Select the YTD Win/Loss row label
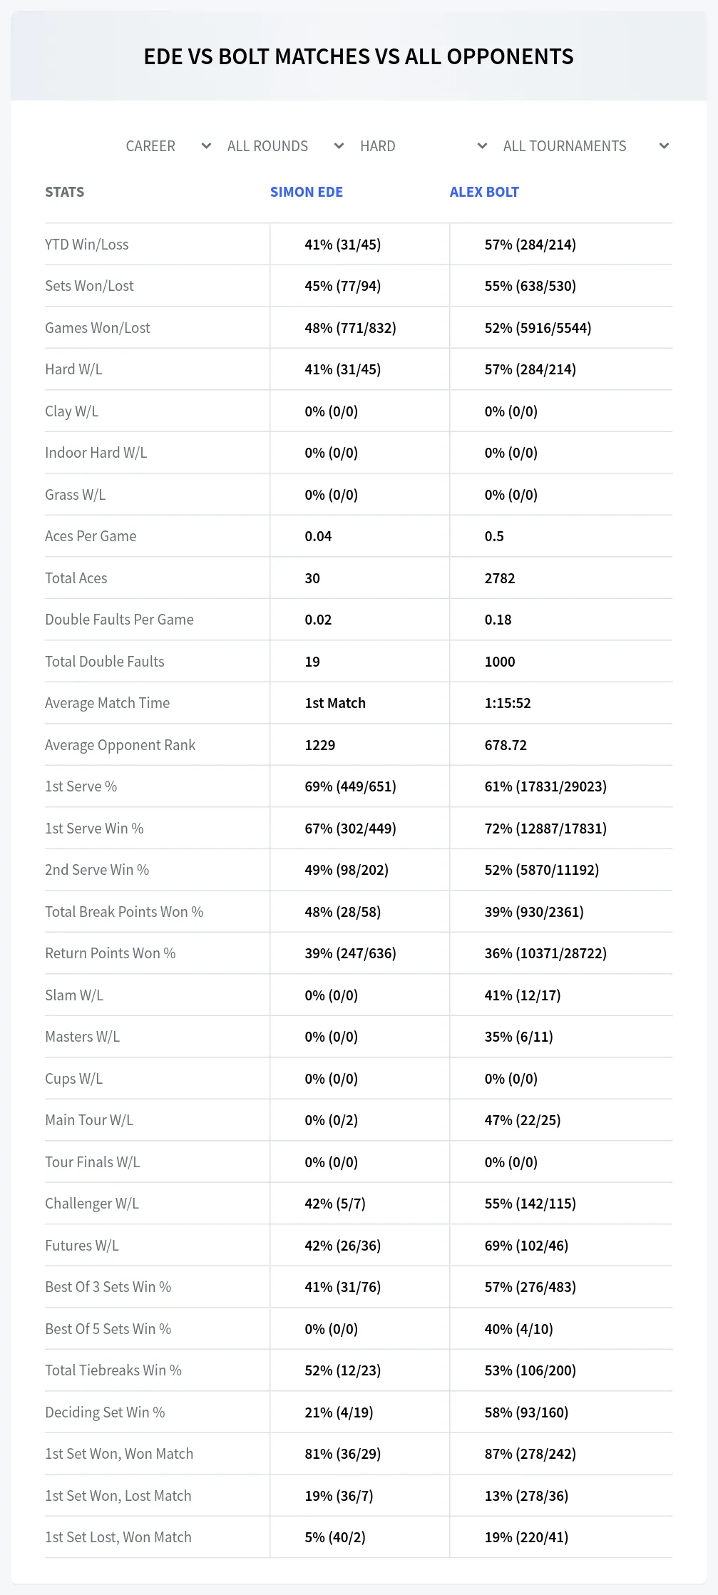The image size is (718, 1595). (x=87, y=245)
